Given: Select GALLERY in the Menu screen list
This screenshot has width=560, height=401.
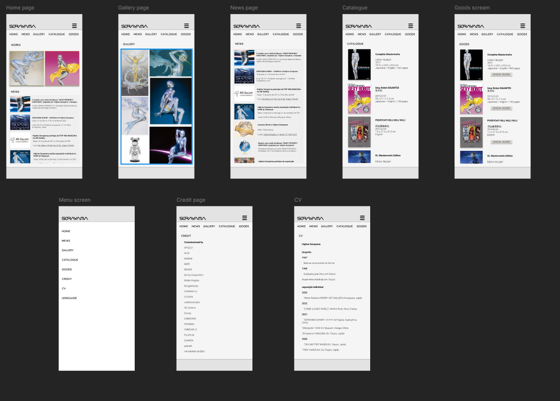Looking at the screenshot, I should [68, 250].
